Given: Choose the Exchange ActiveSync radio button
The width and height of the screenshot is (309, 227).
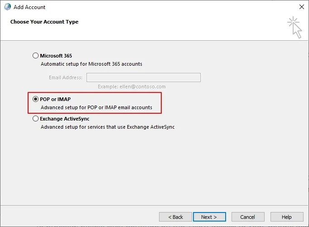Looking at the screenshot, I should [36, 119].
